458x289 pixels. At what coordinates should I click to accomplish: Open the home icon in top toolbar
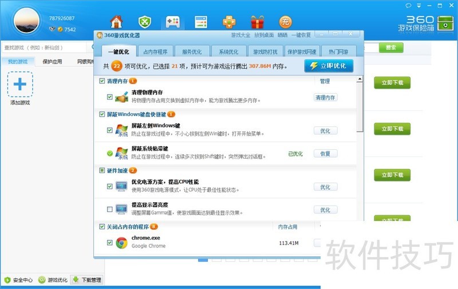pos(116,22)
